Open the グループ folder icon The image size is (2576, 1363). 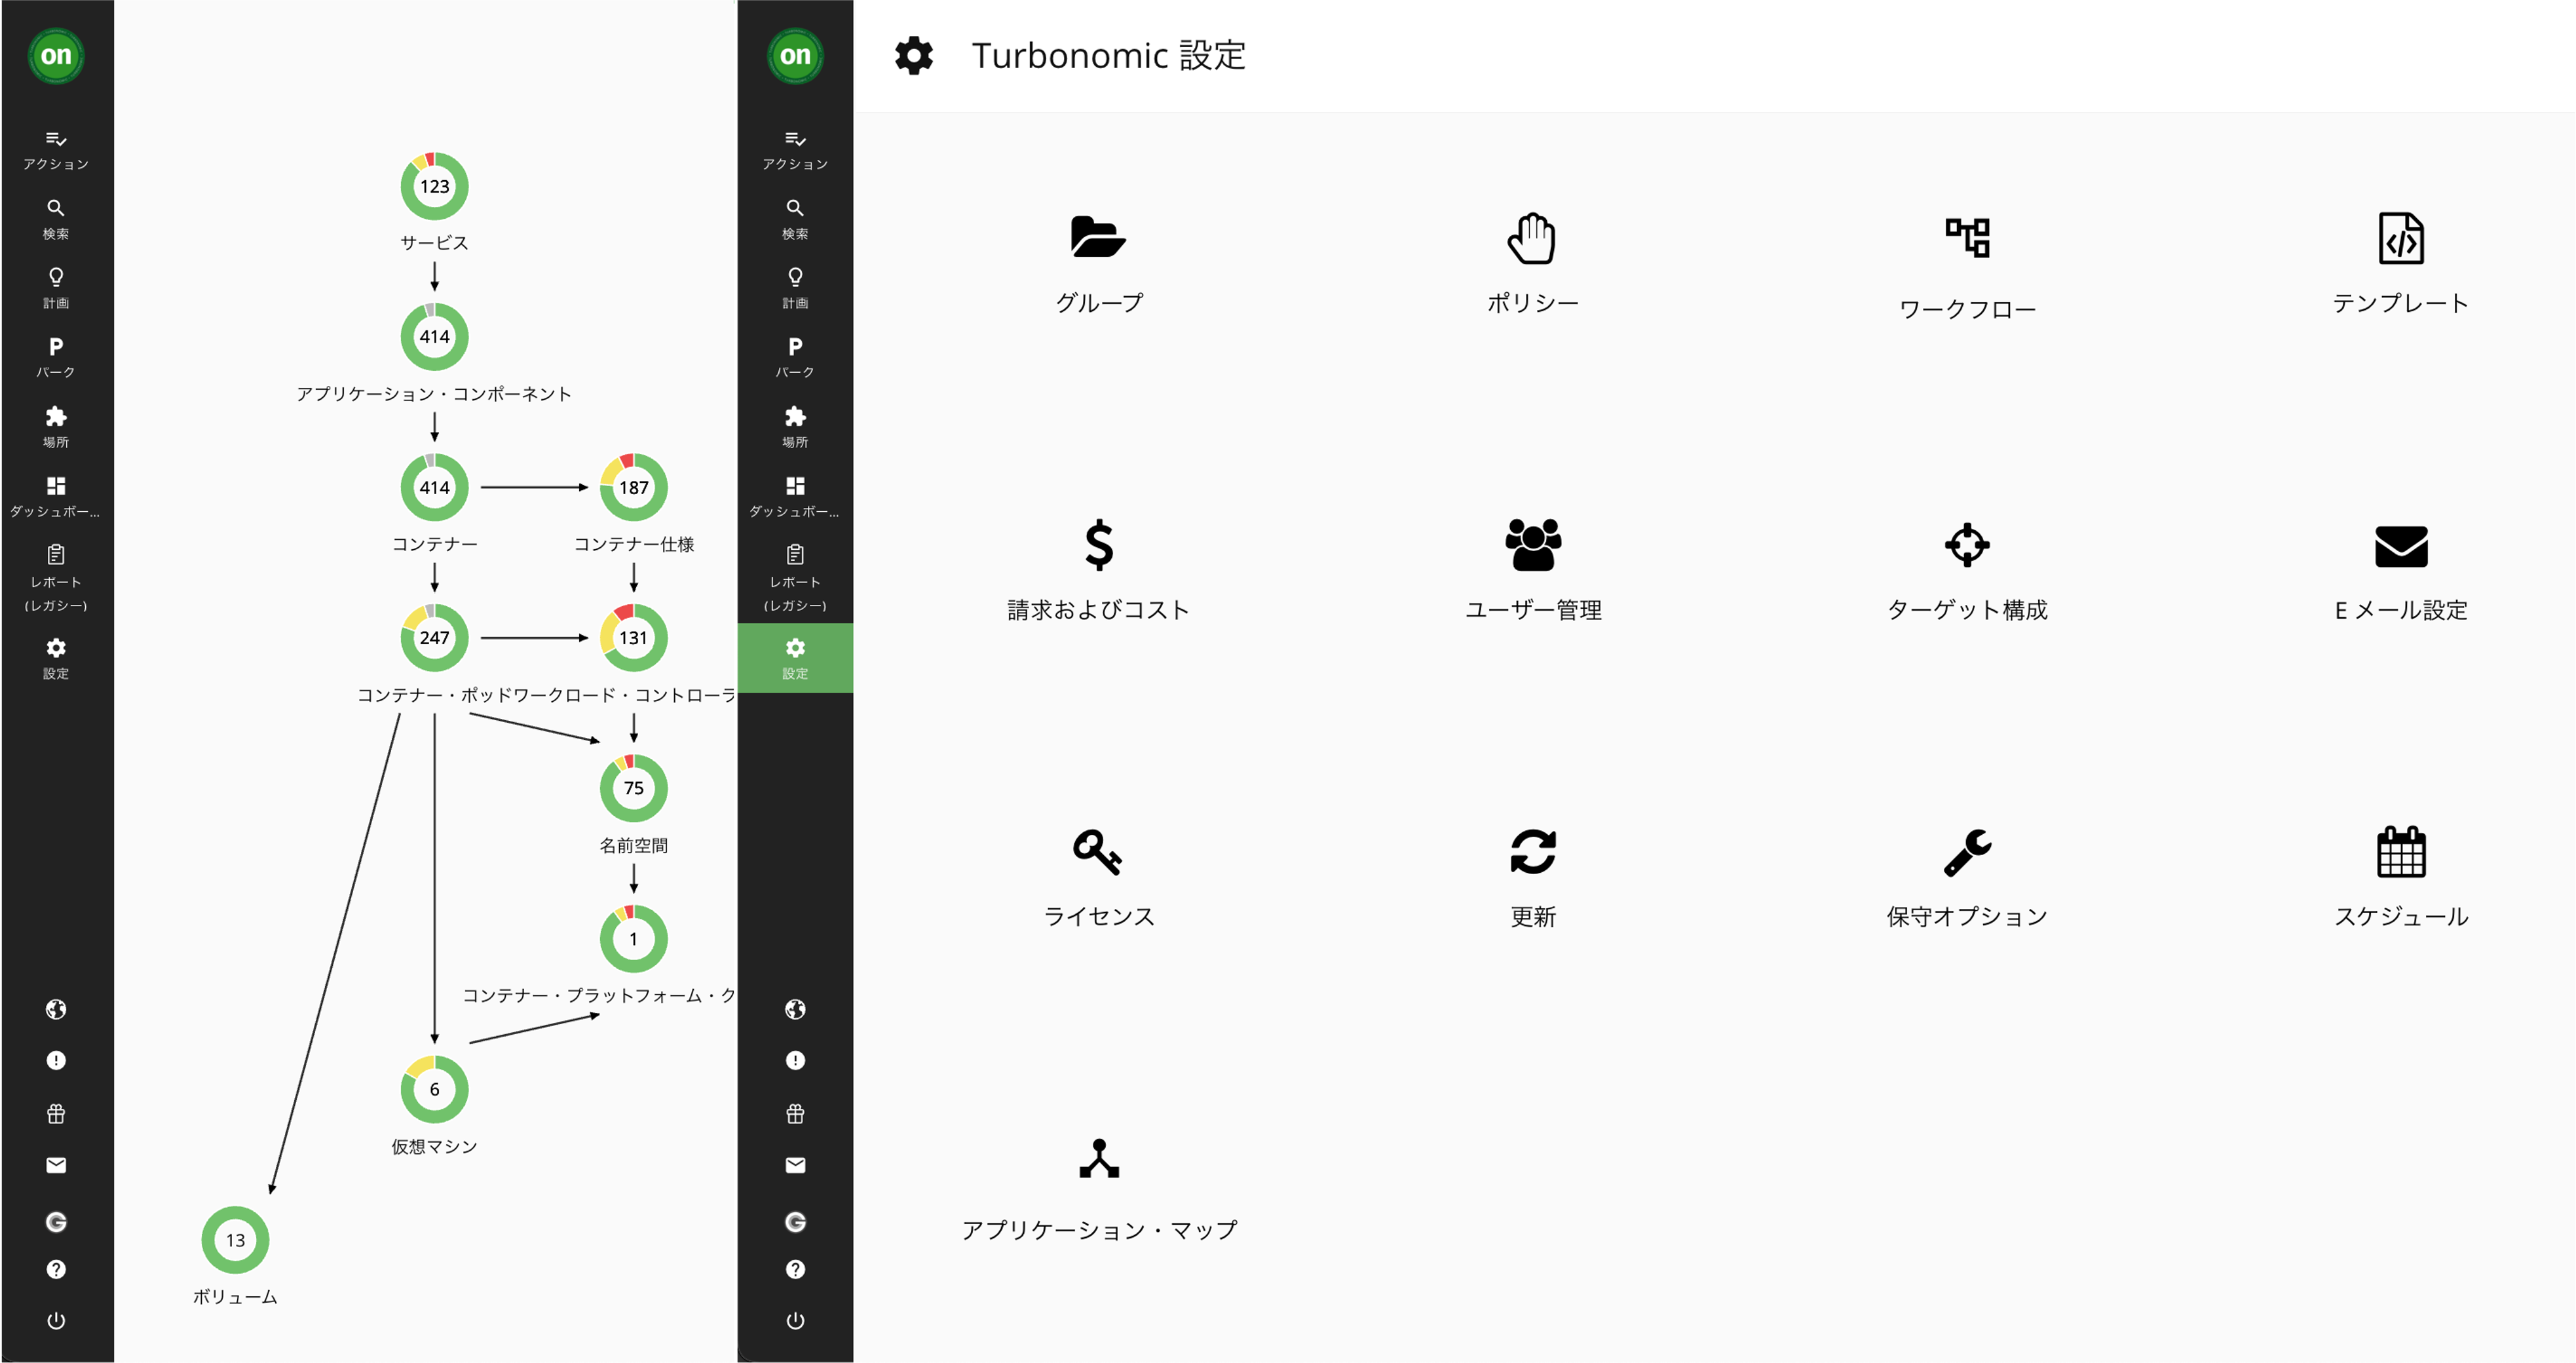pos(1098,238)
